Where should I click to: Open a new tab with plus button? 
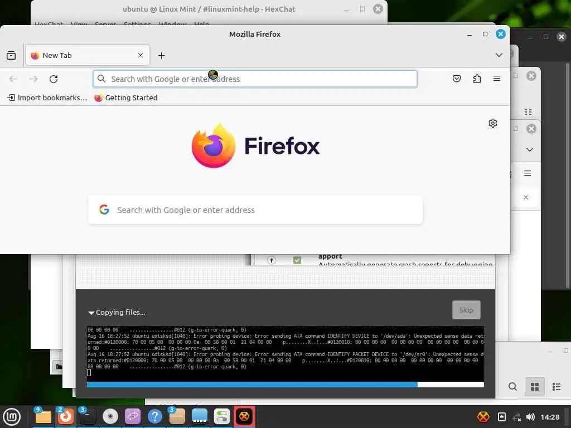[161, 55]
